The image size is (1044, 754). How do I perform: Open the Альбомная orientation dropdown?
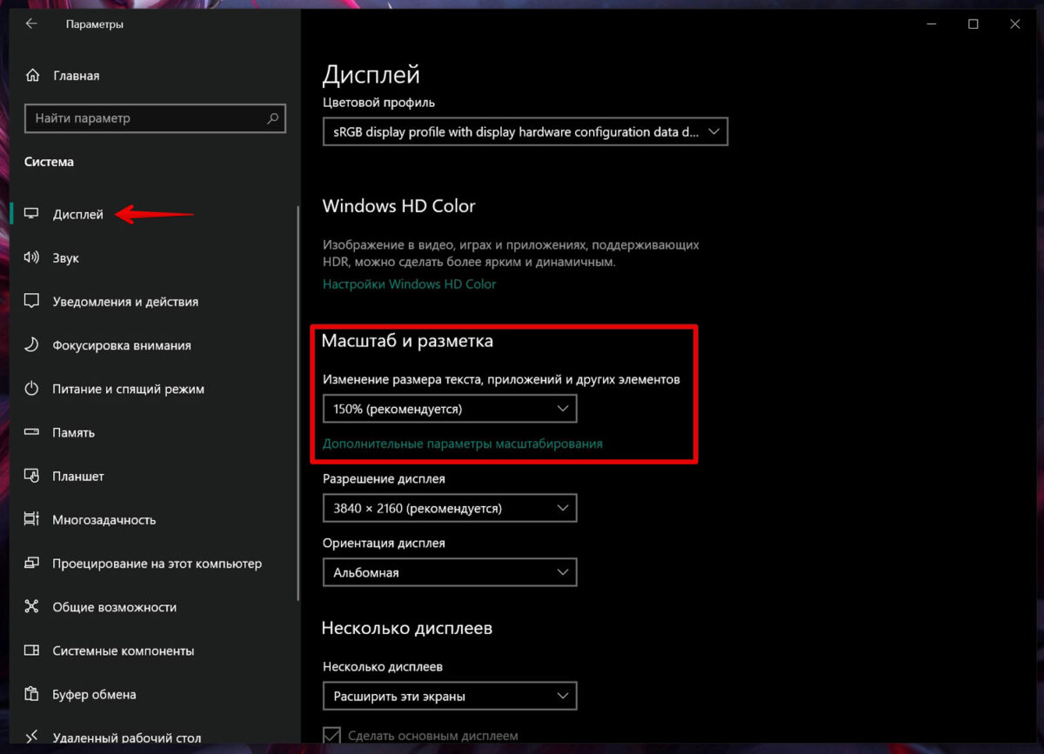(x=449, y=572)
